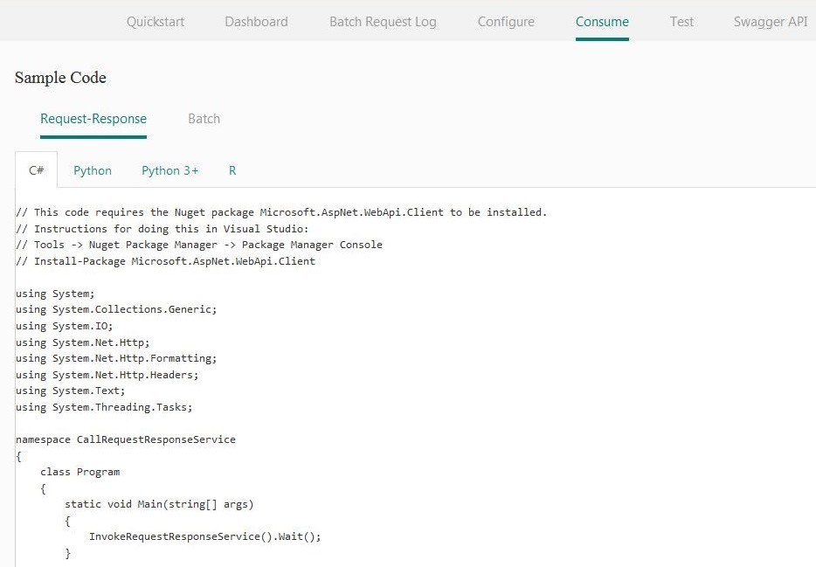Click the using System.Net.Http.Headers line
The height and width of the screenshot is (567, 816).
107,375
